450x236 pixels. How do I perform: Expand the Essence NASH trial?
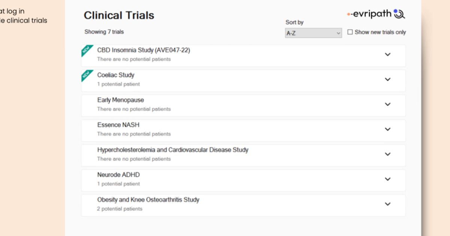(388, 129)
